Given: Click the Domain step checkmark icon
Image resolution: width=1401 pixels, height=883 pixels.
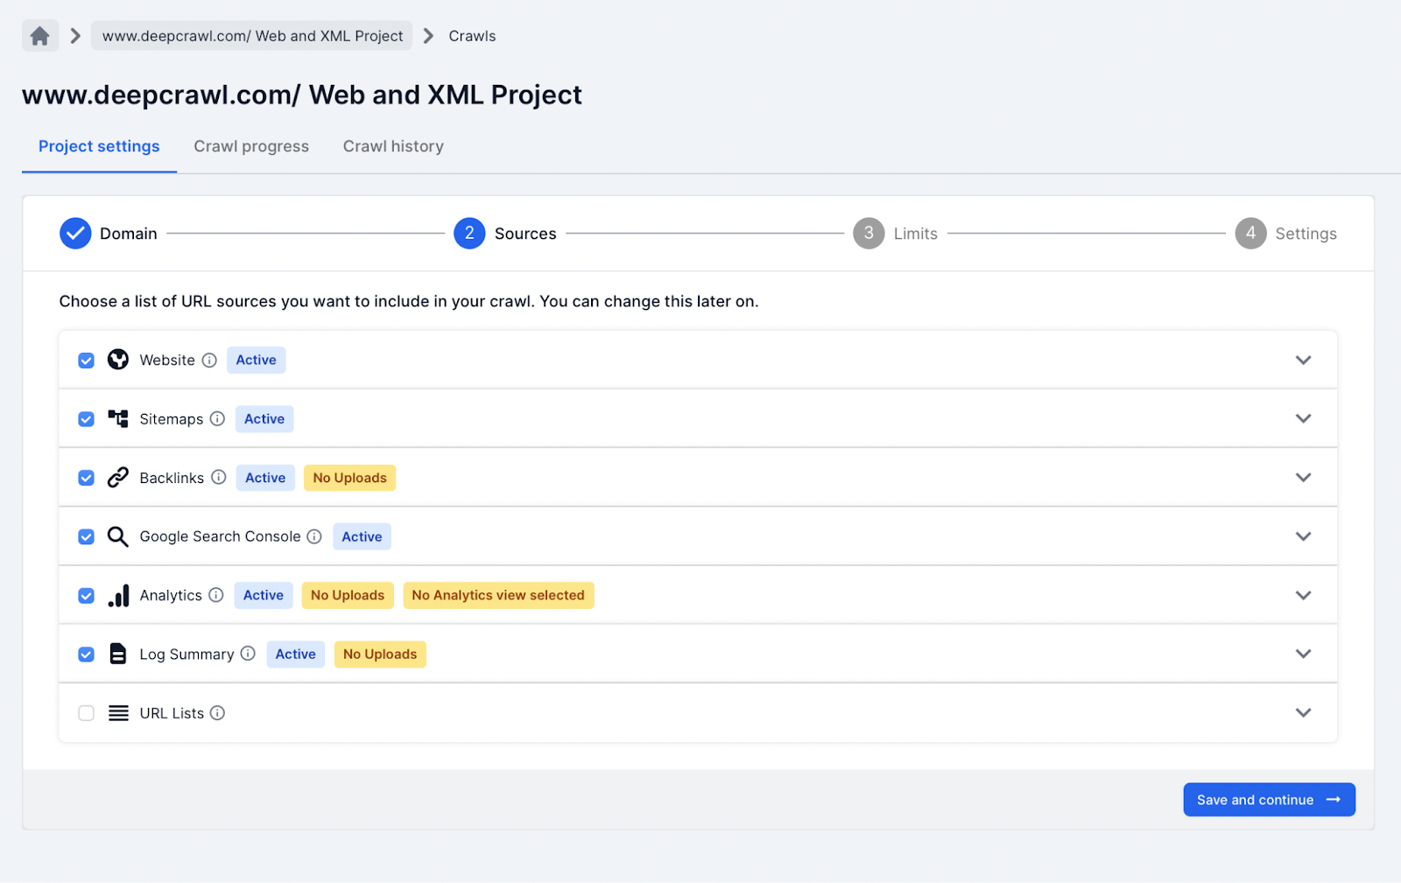Looking at the screenshot, I should pyautogui.click(x=75, y=234).
